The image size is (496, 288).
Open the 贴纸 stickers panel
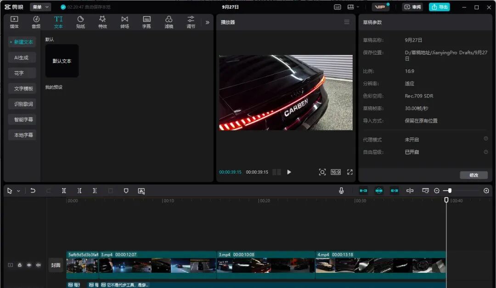pyautogui.click(x=80, y=22)
